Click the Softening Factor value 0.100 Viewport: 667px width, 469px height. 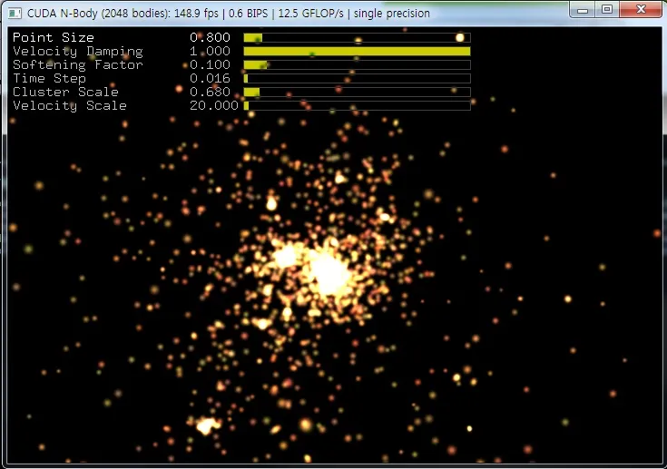tap(211, 64)
